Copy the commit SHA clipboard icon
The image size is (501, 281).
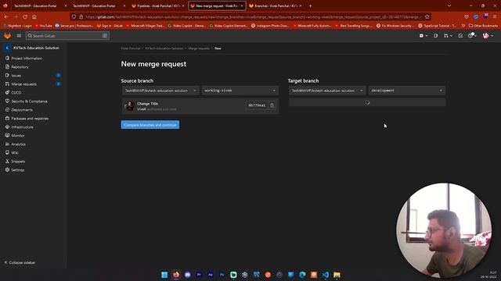point(272,105)
